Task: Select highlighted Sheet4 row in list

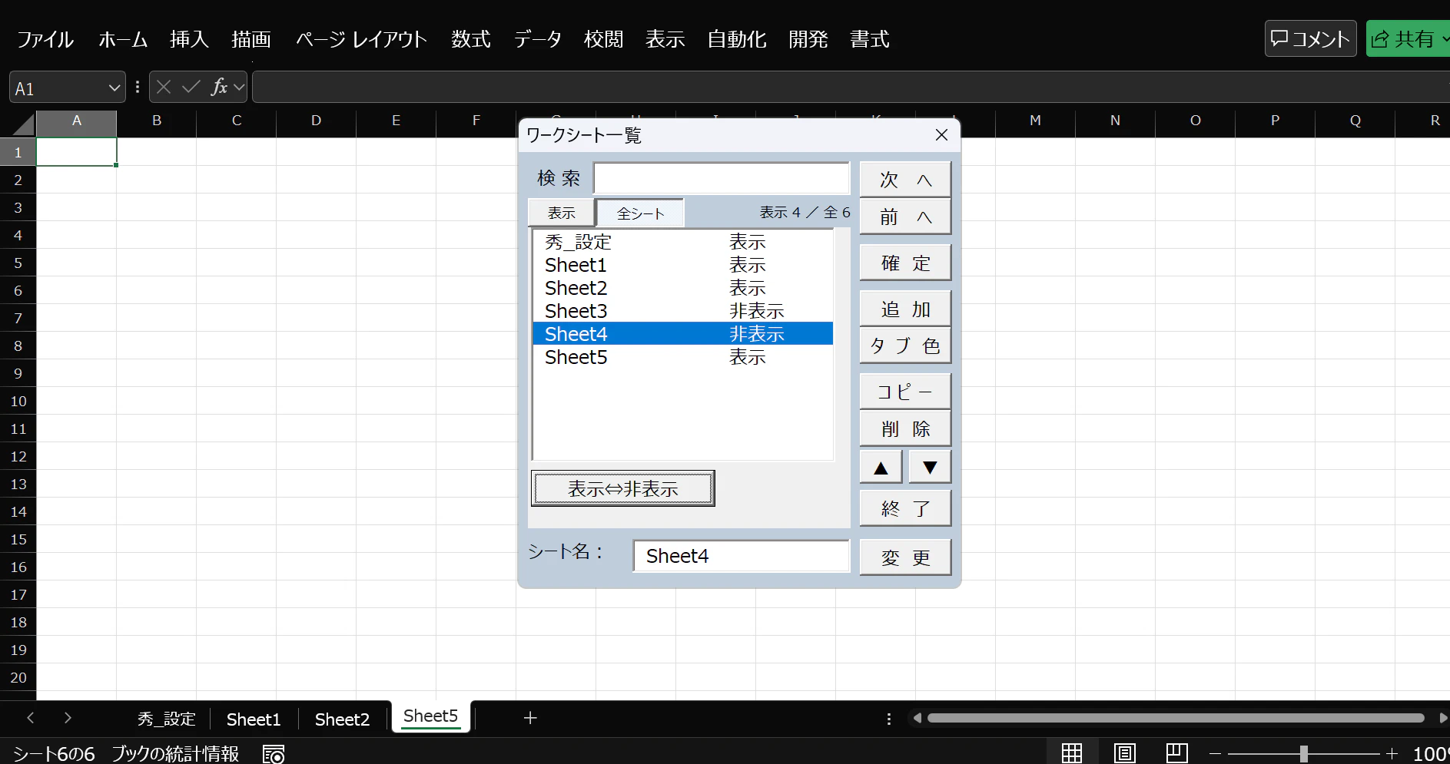Action: pyautogui.click(x=682, y=334)
